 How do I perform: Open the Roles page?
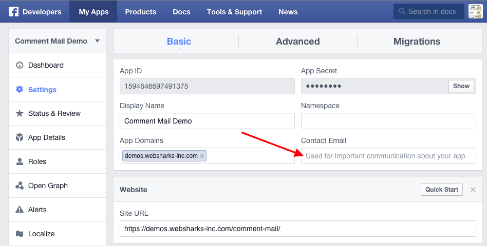point(38,161)
